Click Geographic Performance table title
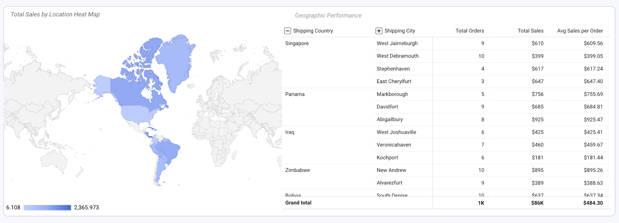This screenshot has width=619, height=223. point(328,15)
